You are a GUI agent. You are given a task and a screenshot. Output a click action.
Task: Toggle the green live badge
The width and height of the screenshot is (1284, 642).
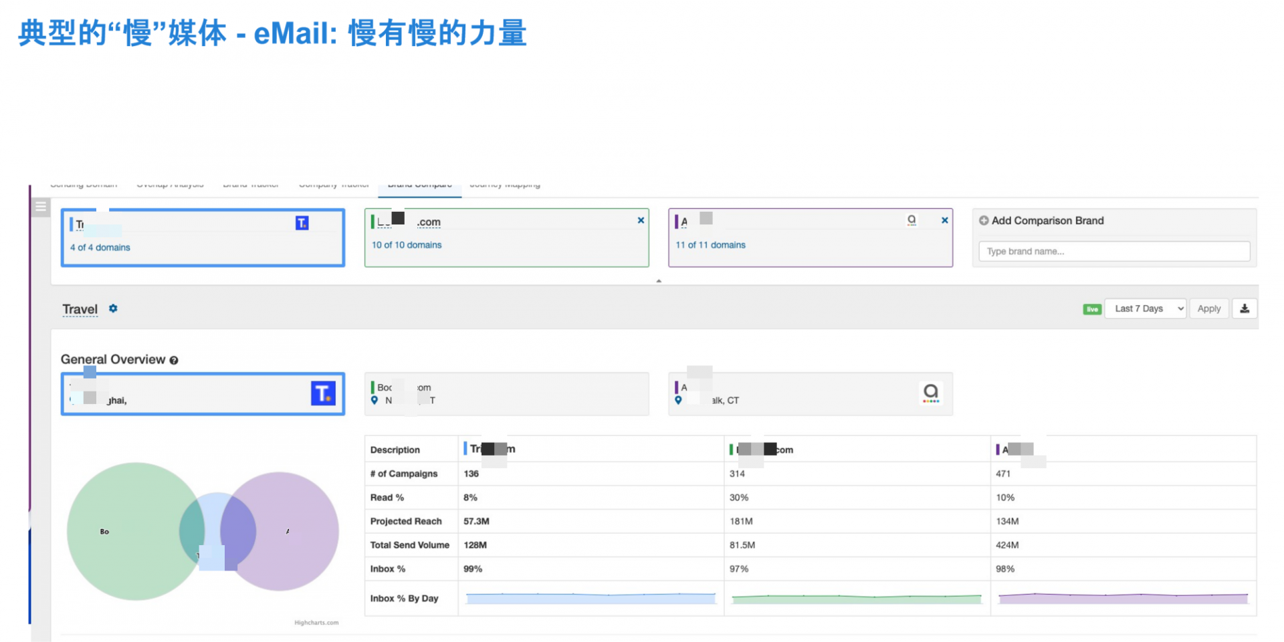pos(1091,309)
